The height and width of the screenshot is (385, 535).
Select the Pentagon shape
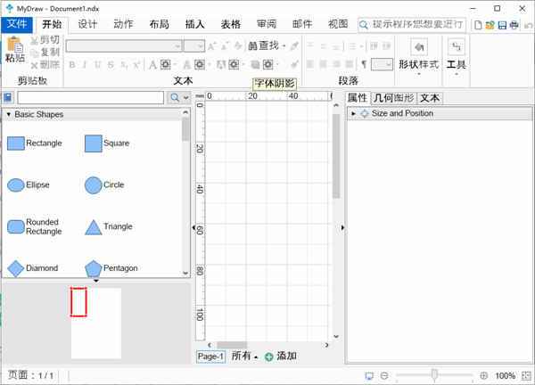111,268
